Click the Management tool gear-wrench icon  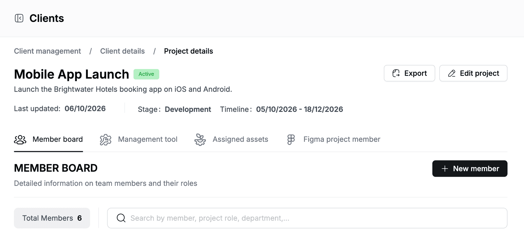pyautogui.click(x=105, y=140)
